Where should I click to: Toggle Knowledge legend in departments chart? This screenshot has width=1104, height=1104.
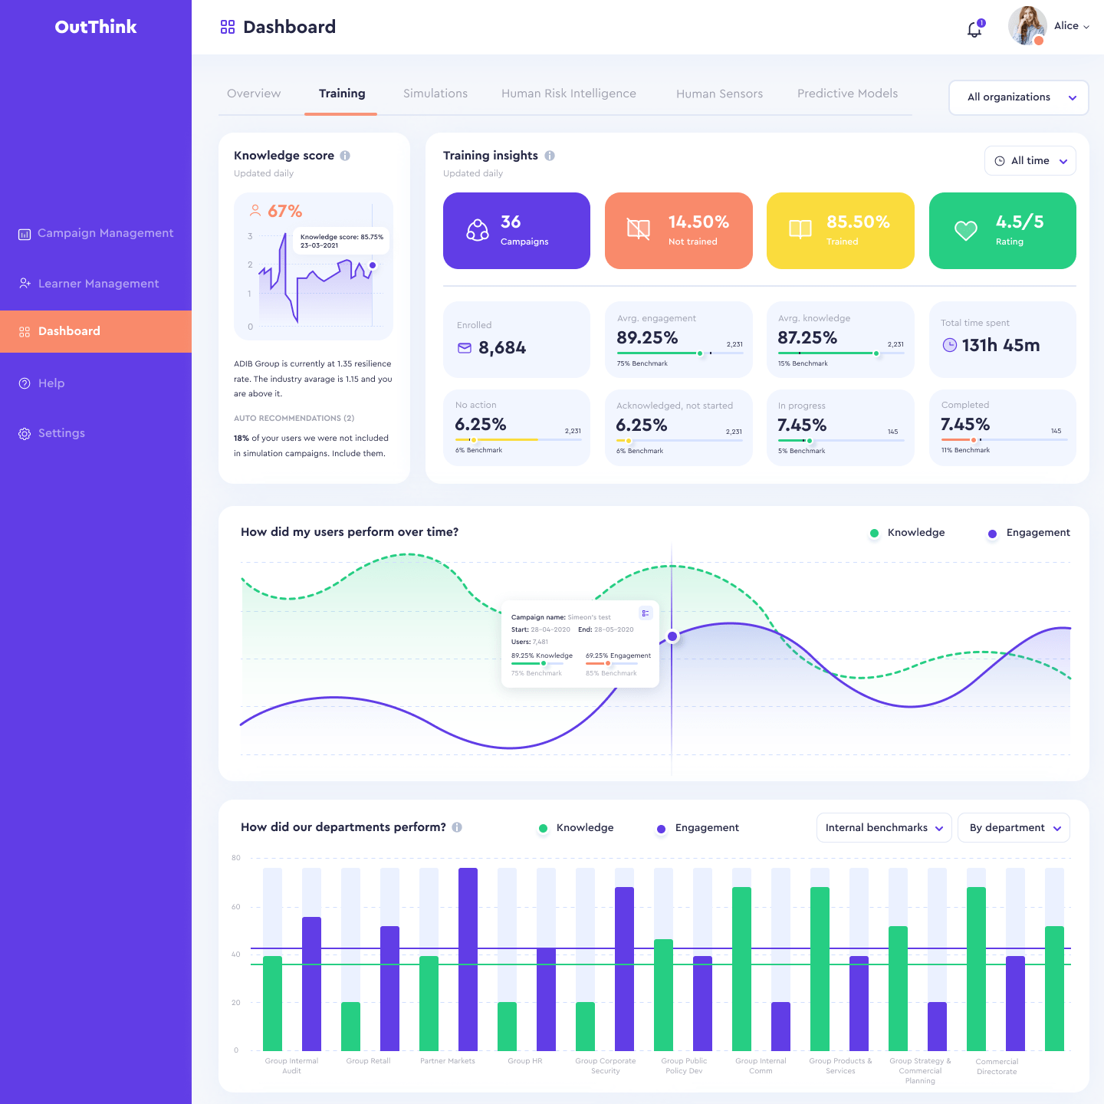point(577,828)
